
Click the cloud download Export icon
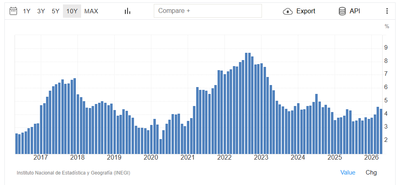pos(287,11)
